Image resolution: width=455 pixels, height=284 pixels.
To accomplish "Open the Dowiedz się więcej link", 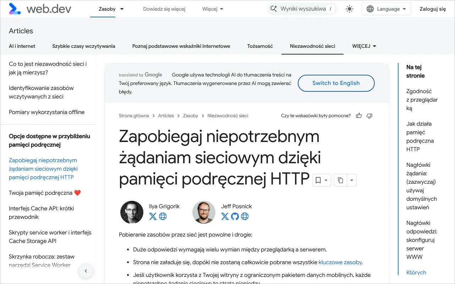I will (x=164, y=9).
